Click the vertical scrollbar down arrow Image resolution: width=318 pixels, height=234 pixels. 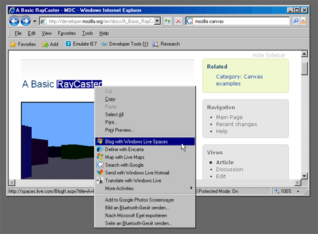[304, 175]
